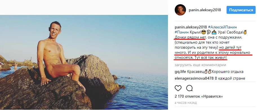Click the main beach photo
This screenshot has width=257, height=110.
(84, 62)
